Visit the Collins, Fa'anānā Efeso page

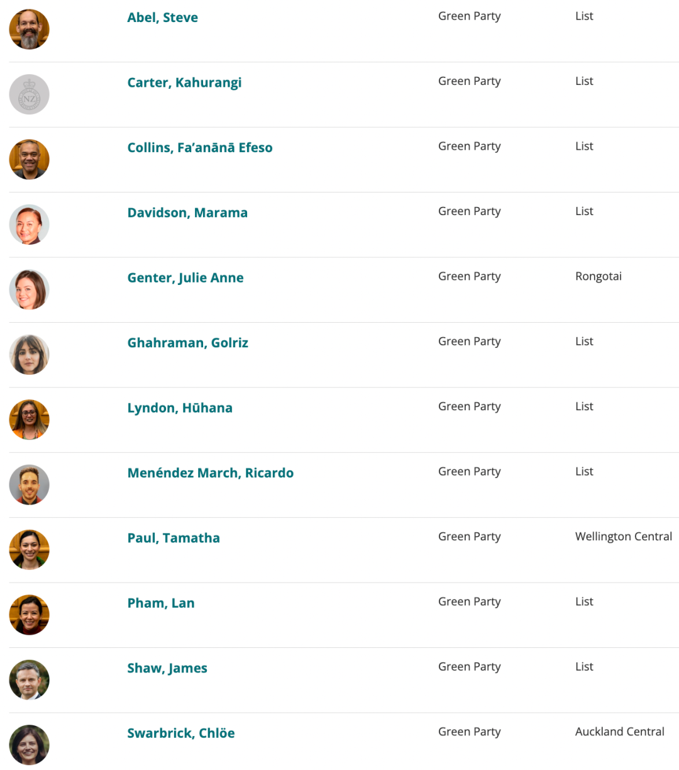[200, 148]
